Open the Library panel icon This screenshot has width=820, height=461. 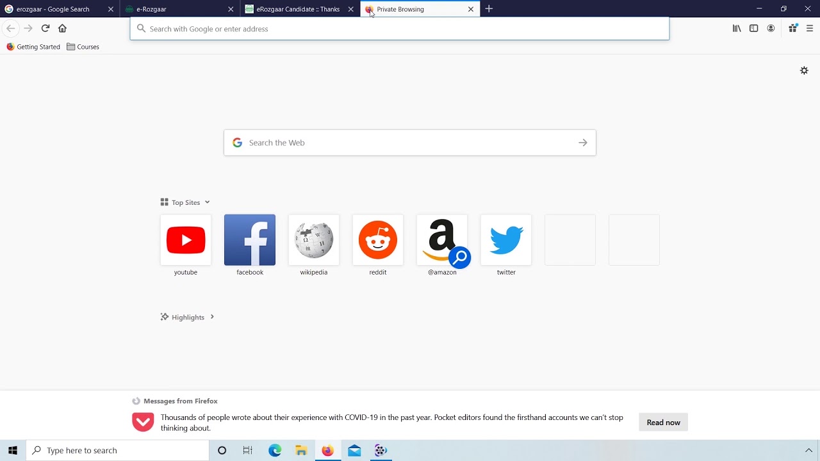(x=737, y=28)
